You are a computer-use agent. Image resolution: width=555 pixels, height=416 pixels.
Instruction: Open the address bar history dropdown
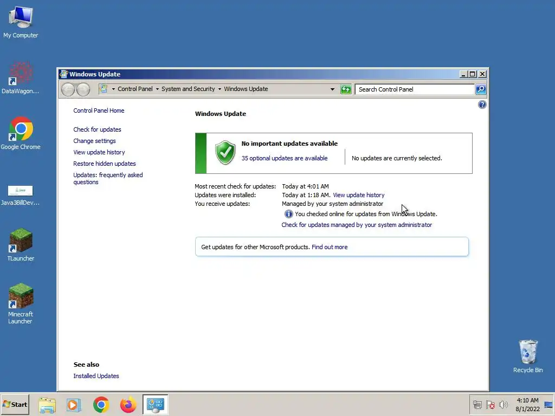click(x=332, y=89)
